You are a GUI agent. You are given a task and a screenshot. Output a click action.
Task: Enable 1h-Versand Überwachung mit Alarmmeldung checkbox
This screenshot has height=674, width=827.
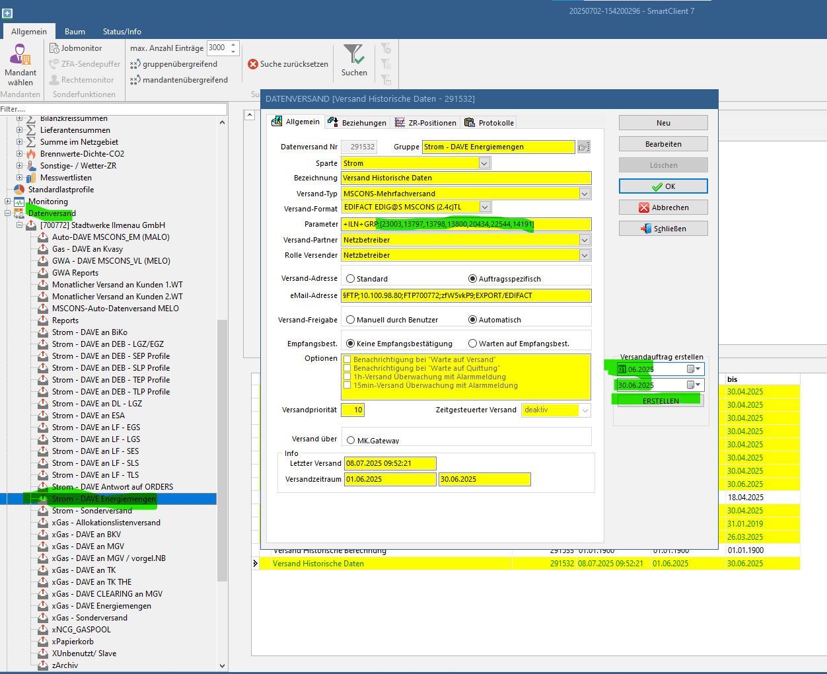coord(347,377)
